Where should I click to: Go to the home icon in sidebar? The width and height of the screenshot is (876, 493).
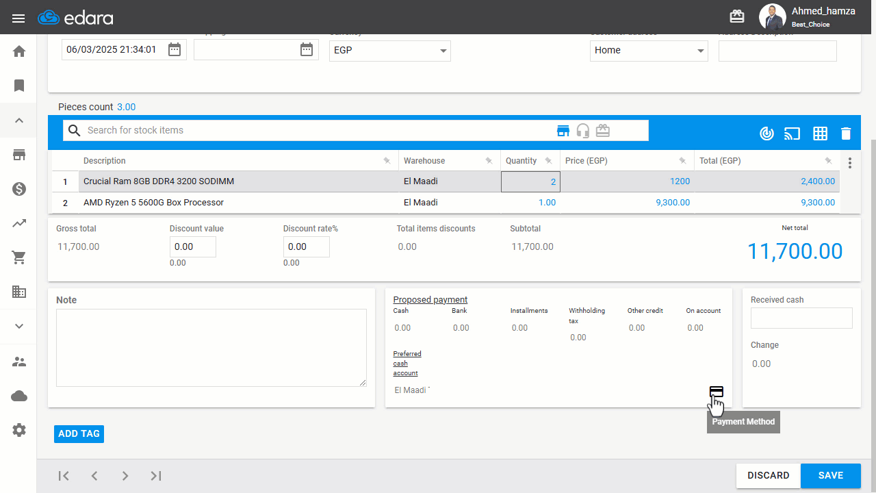[19, 51]
